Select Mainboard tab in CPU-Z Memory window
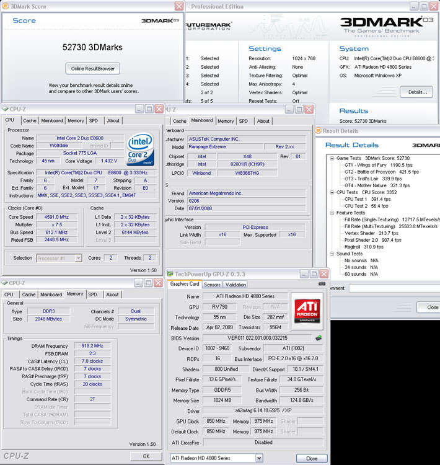Viewport: 440px width, 465px height. click(51, 294)
